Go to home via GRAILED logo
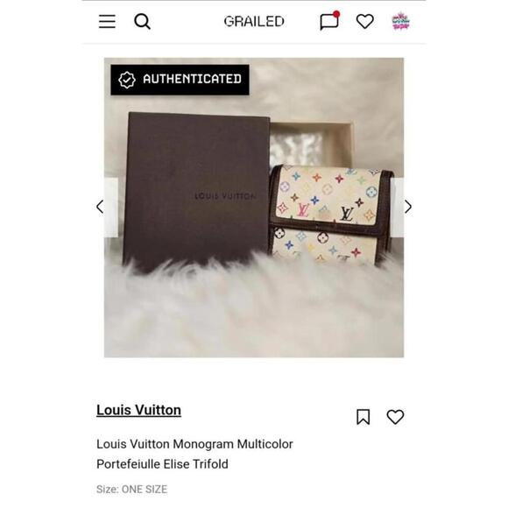The height and width of the screenshot is (508, 508). pos(254,21)
